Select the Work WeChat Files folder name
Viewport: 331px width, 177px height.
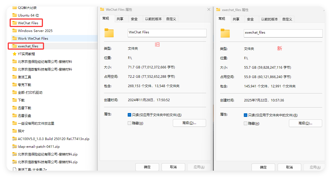point(33,38)
